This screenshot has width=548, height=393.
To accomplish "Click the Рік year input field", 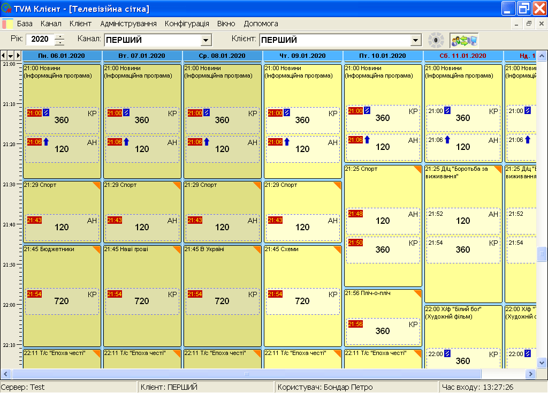I will tap(40, 40).
